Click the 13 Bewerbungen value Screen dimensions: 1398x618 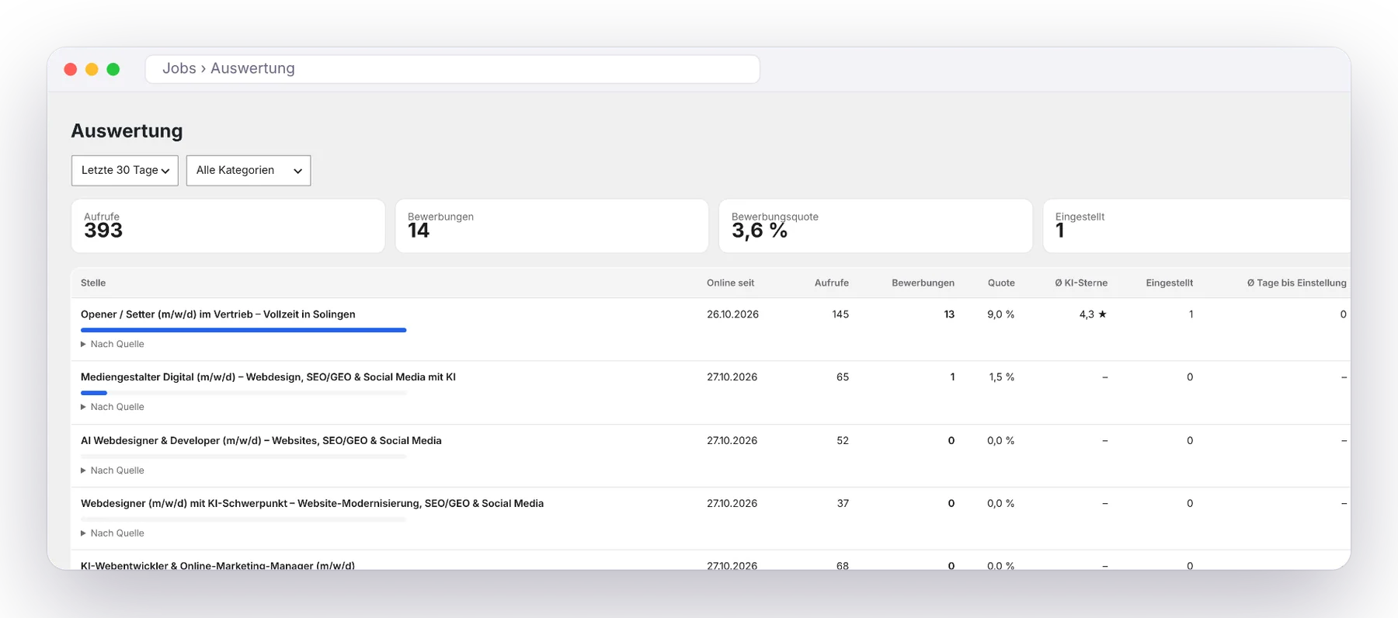click(x=949, y=314)
